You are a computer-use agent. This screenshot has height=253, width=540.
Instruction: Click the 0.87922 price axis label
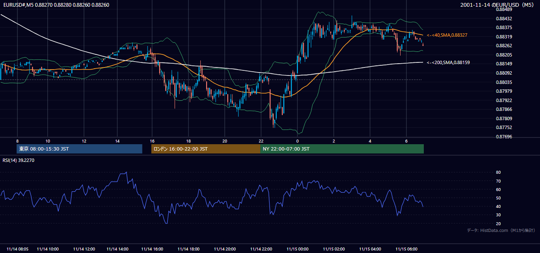click(x=504, y=100)
